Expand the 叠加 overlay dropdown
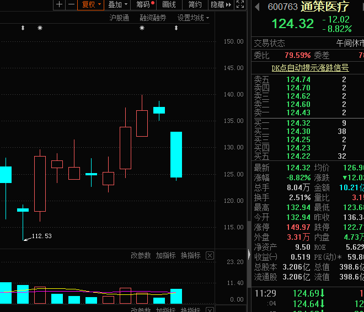This screenshot has height=312, width=364. [x=118, y=5]
